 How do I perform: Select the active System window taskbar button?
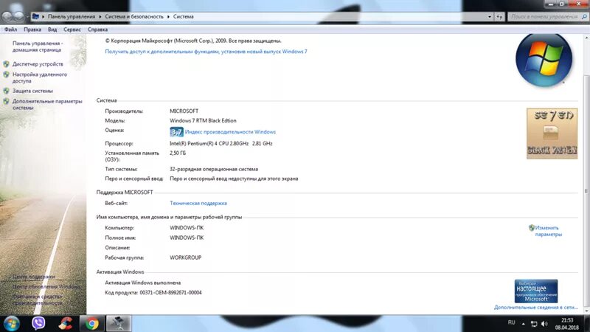coord(119,323)
